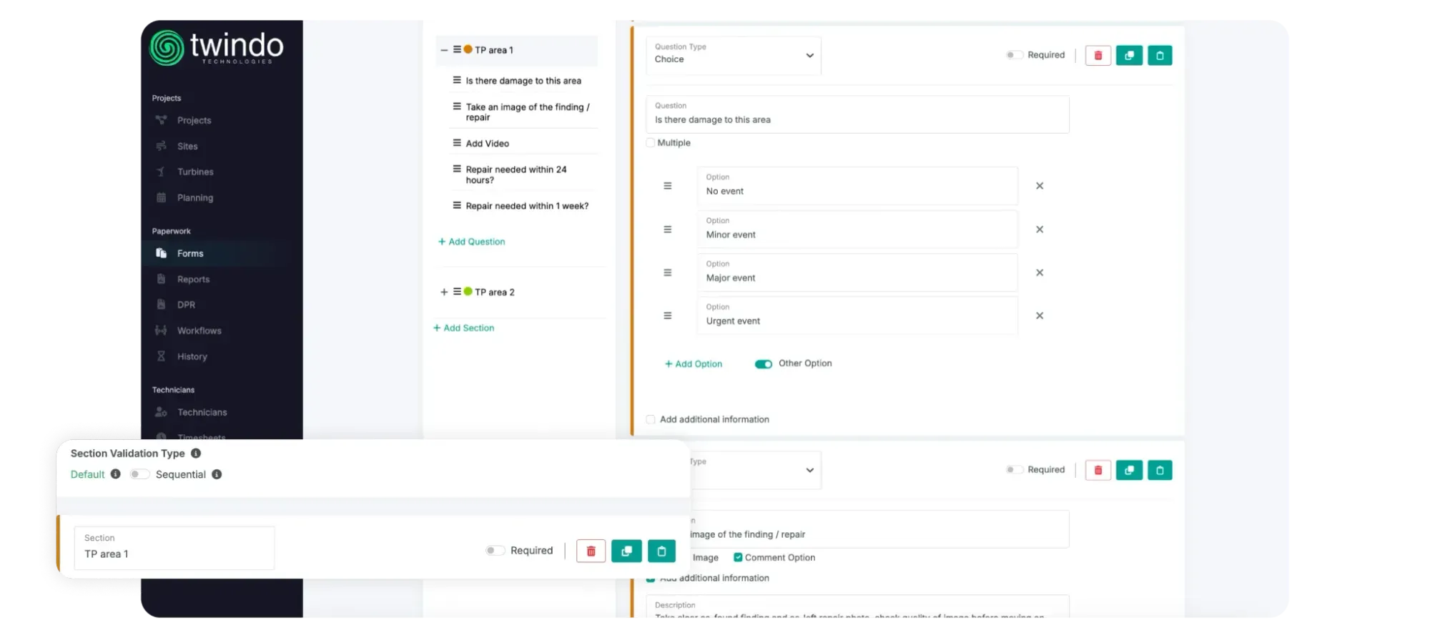Open Technicians in the sidebar
Image resolution: width=1430 pixels, height=638 pixels.
click(x=202, y=412)
